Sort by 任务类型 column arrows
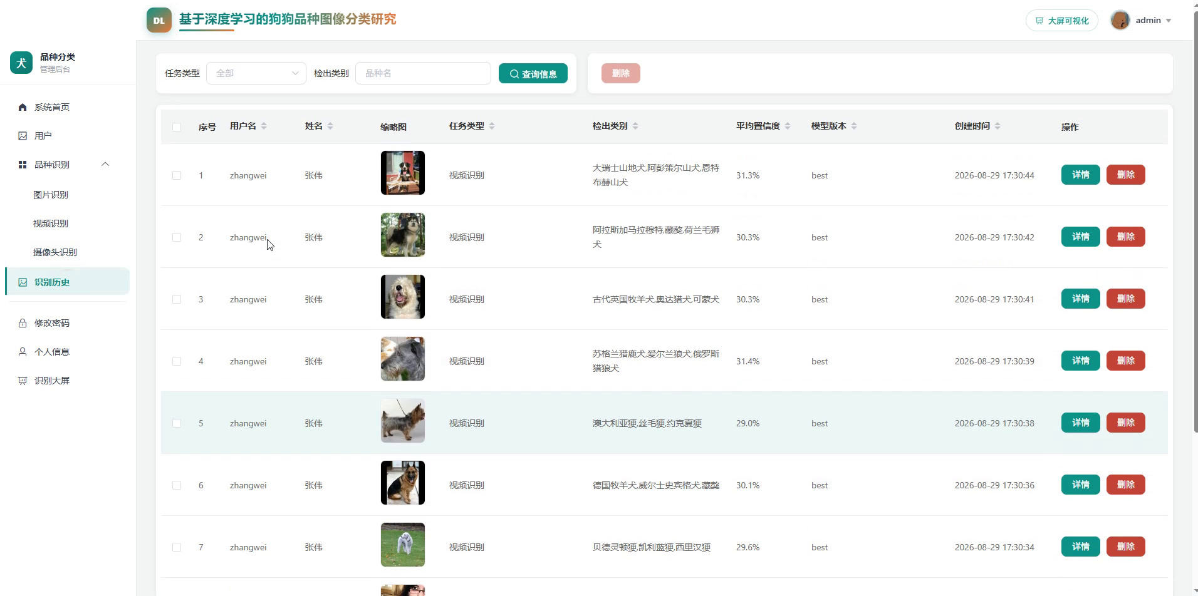The image size is (1198, 596). pos(492,126)
